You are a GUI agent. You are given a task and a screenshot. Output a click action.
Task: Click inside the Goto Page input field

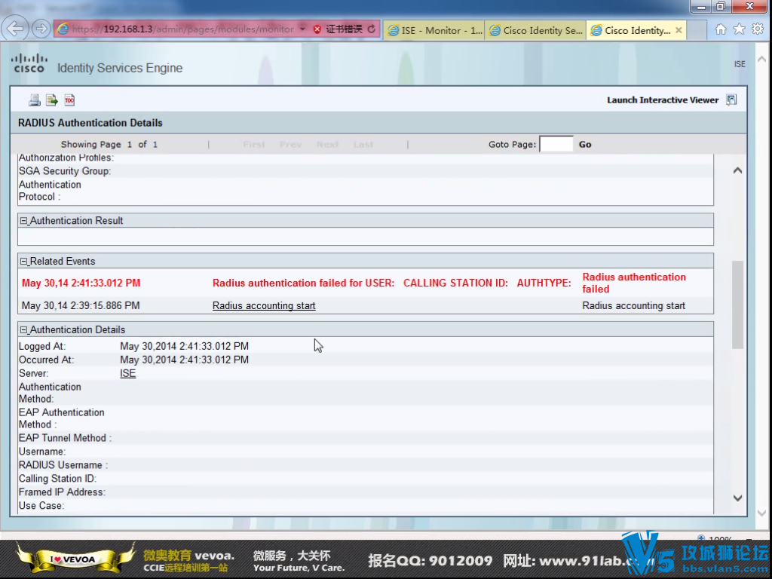[x=556, y=144]
